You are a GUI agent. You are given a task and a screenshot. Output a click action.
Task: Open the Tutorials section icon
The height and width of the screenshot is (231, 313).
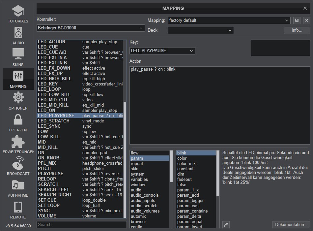point(18,11)
